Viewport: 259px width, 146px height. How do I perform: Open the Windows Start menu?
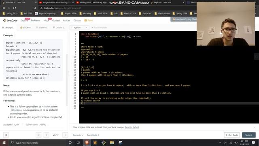tap(4, 142)
